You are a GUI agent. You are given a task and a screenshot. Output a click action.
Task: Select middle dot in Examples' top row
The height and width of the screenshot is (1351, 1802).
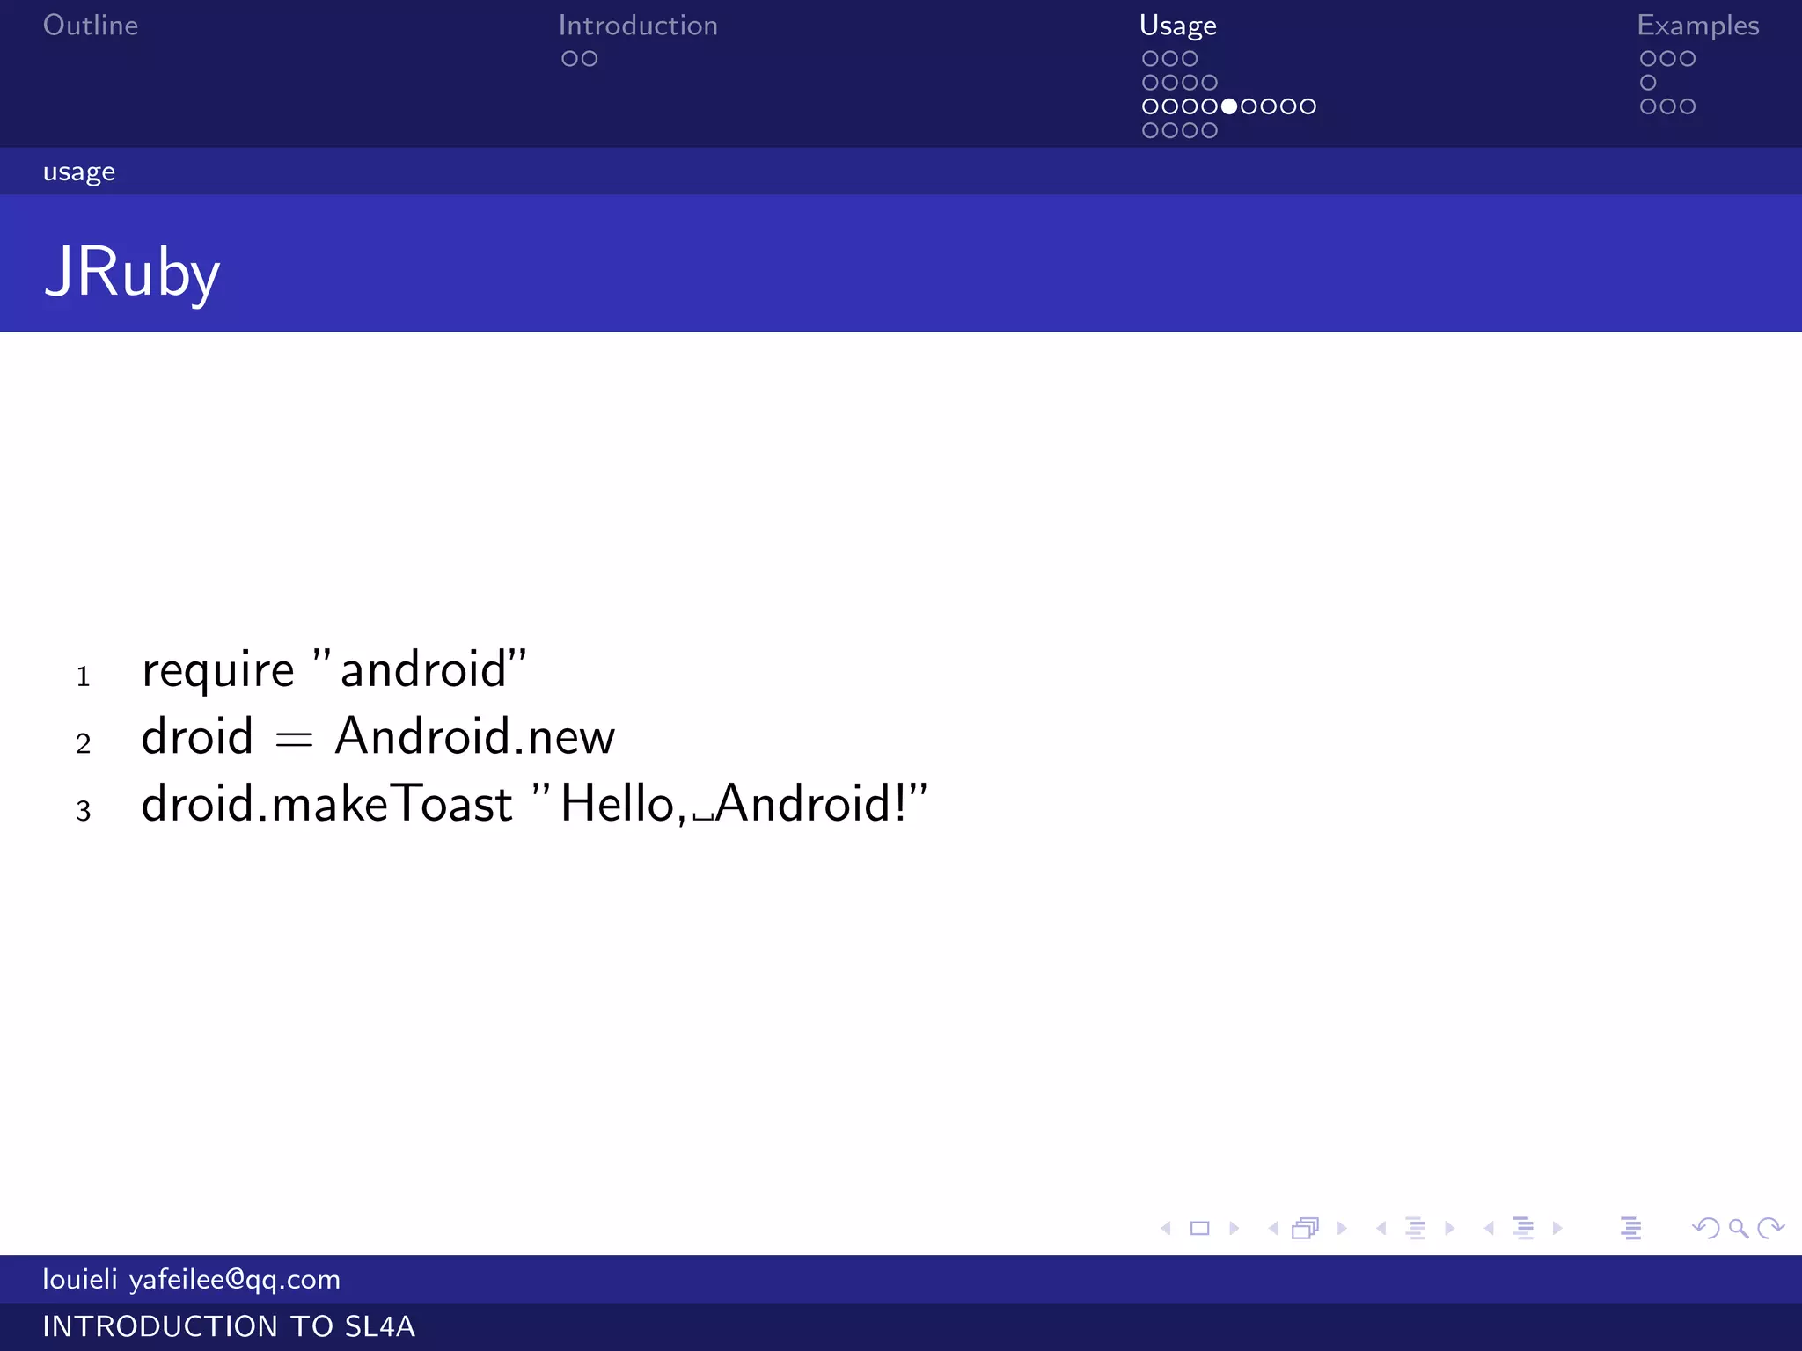(x=1667, y=59)
